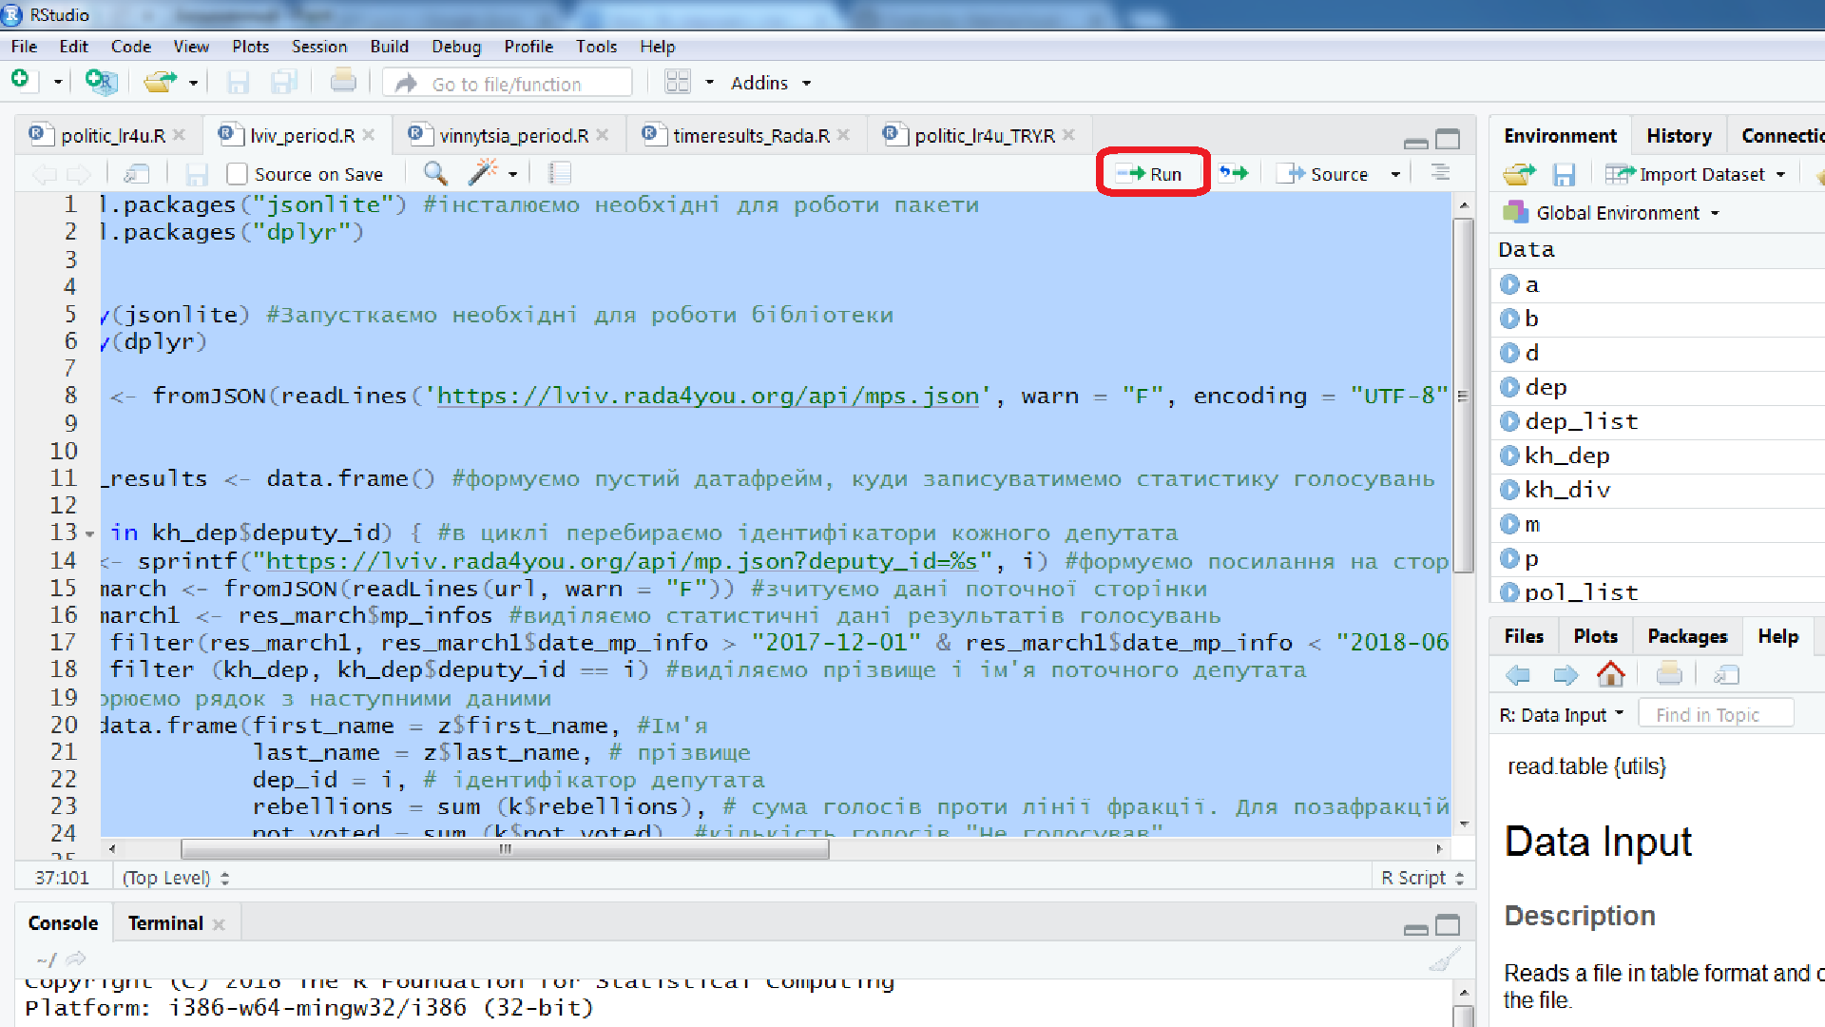Open the Global Environment dropdown
1825x1027 pixels.
coord(1627,213)
